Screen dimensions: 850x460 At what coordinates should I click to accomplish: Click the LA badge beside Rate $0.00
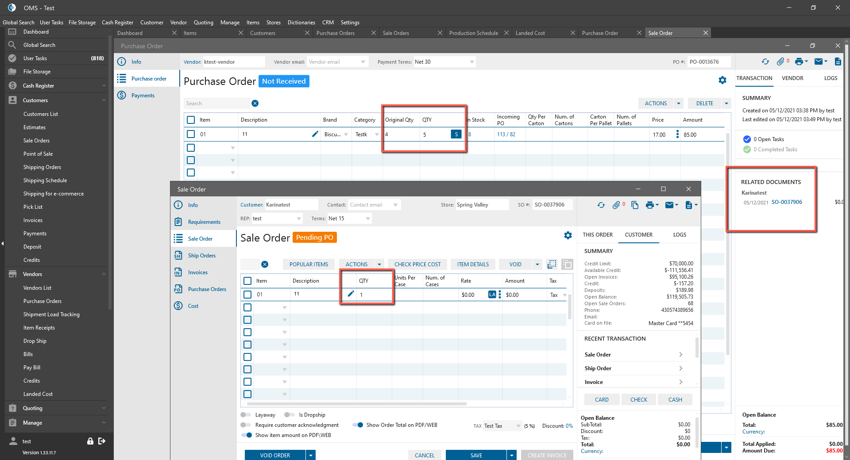pyautogui.click(x=492, y=295)
